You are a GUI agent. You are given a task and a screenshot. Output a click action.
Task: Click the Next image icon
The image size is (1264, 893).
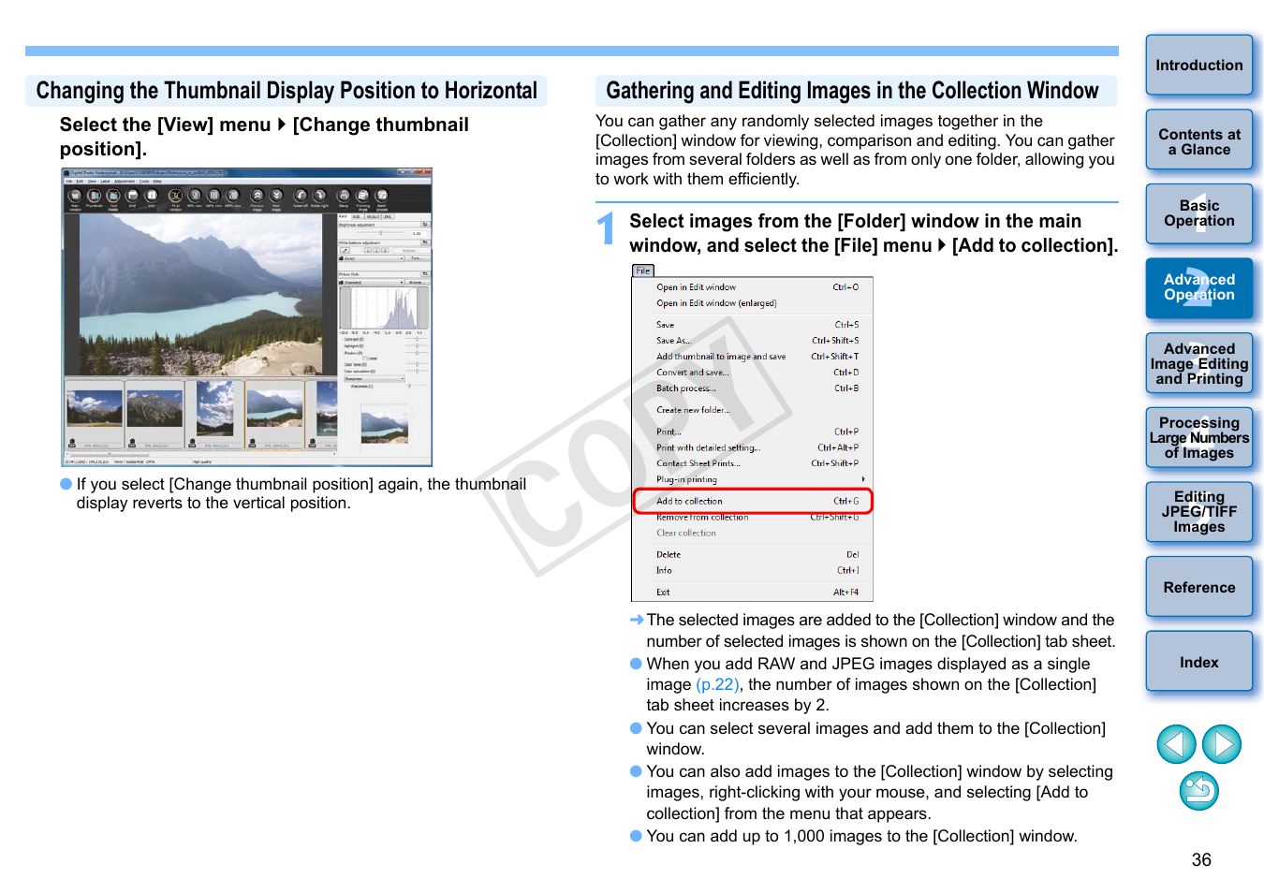tap(276, 196)
